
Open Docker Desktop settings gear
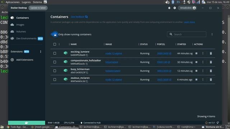(x=175, y=8)
